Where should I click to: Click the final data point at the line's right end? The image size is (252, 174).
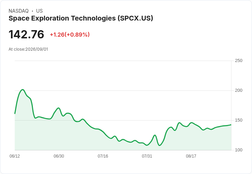(231, 125)
